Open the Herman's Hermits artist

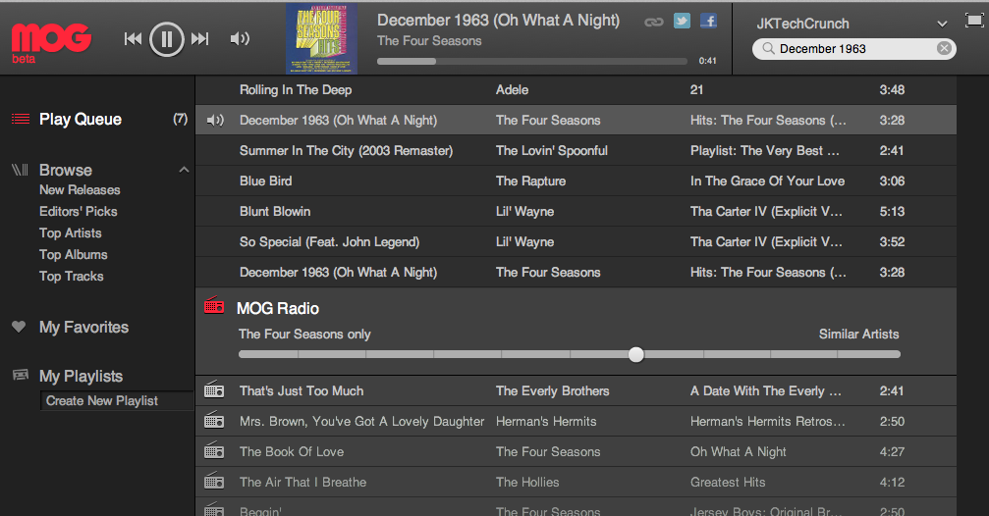point(546,422)
